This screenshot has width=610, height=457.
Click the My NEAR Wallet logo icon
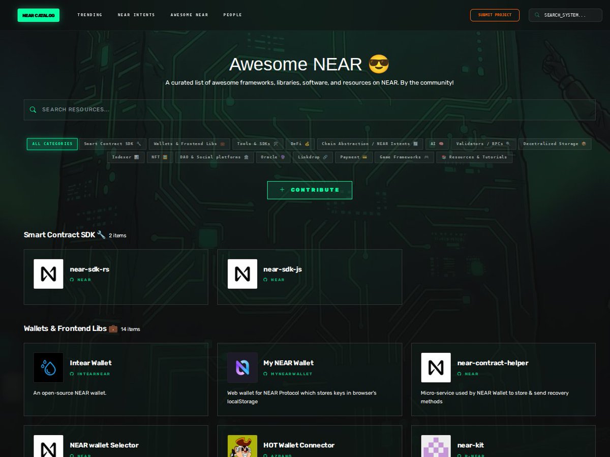[x=242, y=368]
